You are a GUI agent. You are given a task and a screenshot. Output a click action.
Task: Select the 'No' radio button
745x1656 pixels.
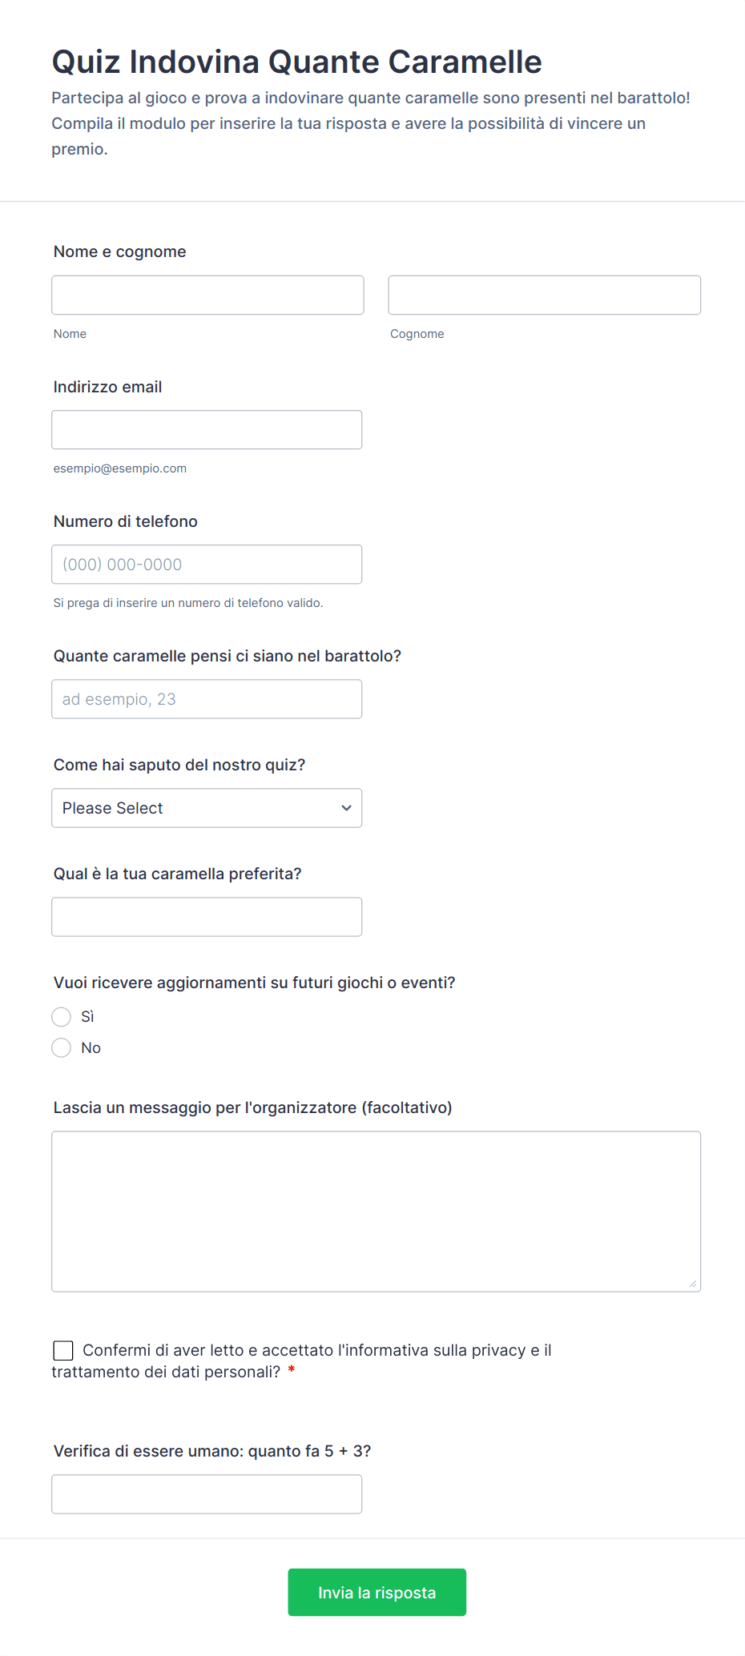62,1048
